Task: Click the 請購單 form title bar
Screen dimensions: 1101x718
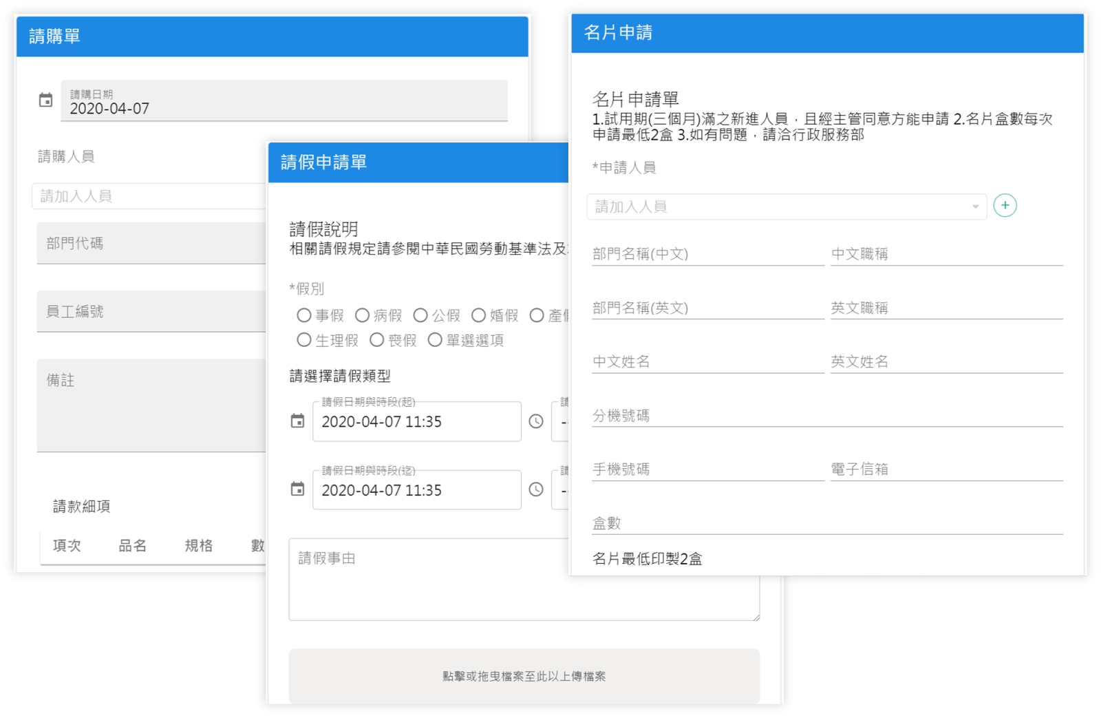Action: (272, 36)
